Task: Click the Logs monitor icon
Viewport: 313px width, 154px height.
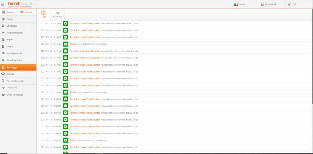Action: (x=44, y=13)
